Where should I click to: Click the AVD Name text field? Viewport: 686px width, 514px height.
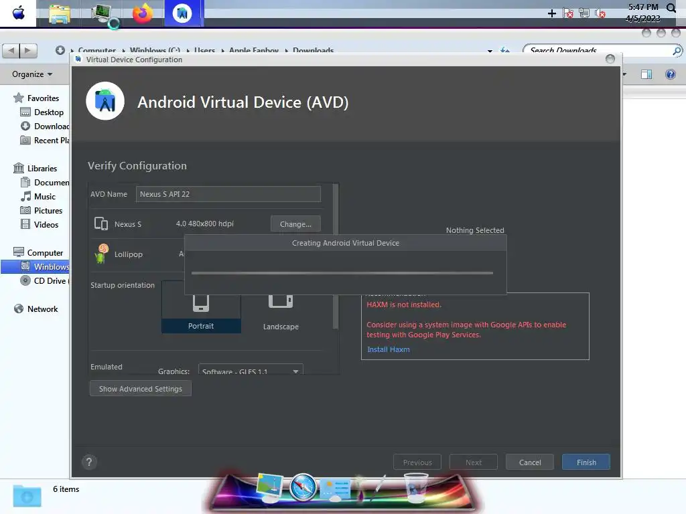tap(228, 194)
